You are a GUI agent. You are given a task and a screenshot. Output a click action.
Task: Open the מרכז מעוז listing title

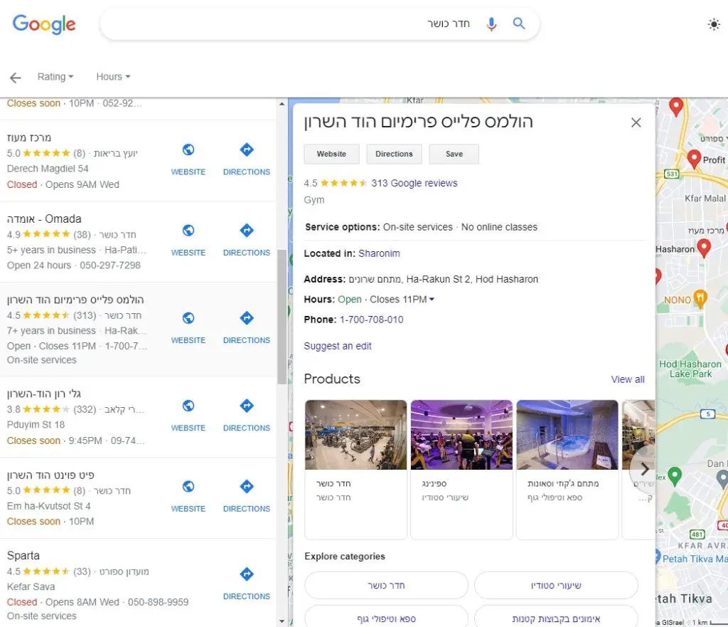pos(28,138)
